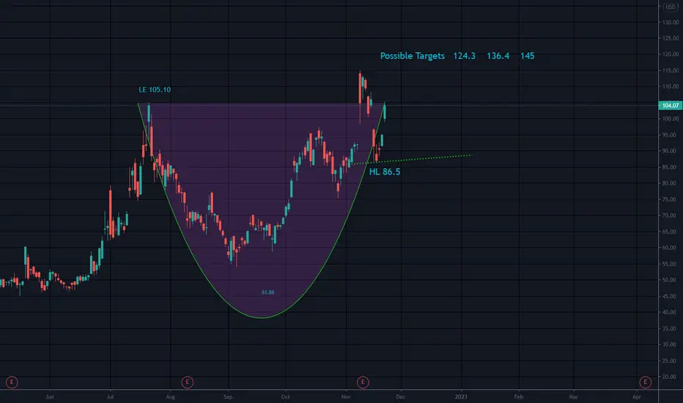Click the 70.00 price scale value
The width and height of the screenshot is (683, 403).
671,215
